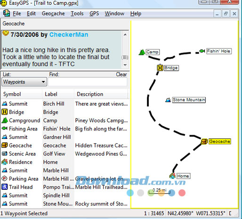This screenshot has height=219, width=242.
Task: Click the Gravel parking lot description cell
Action: point(101,178)
